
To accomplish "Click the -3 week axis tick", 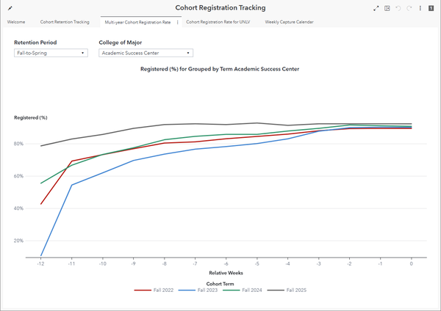I will 319,264.
